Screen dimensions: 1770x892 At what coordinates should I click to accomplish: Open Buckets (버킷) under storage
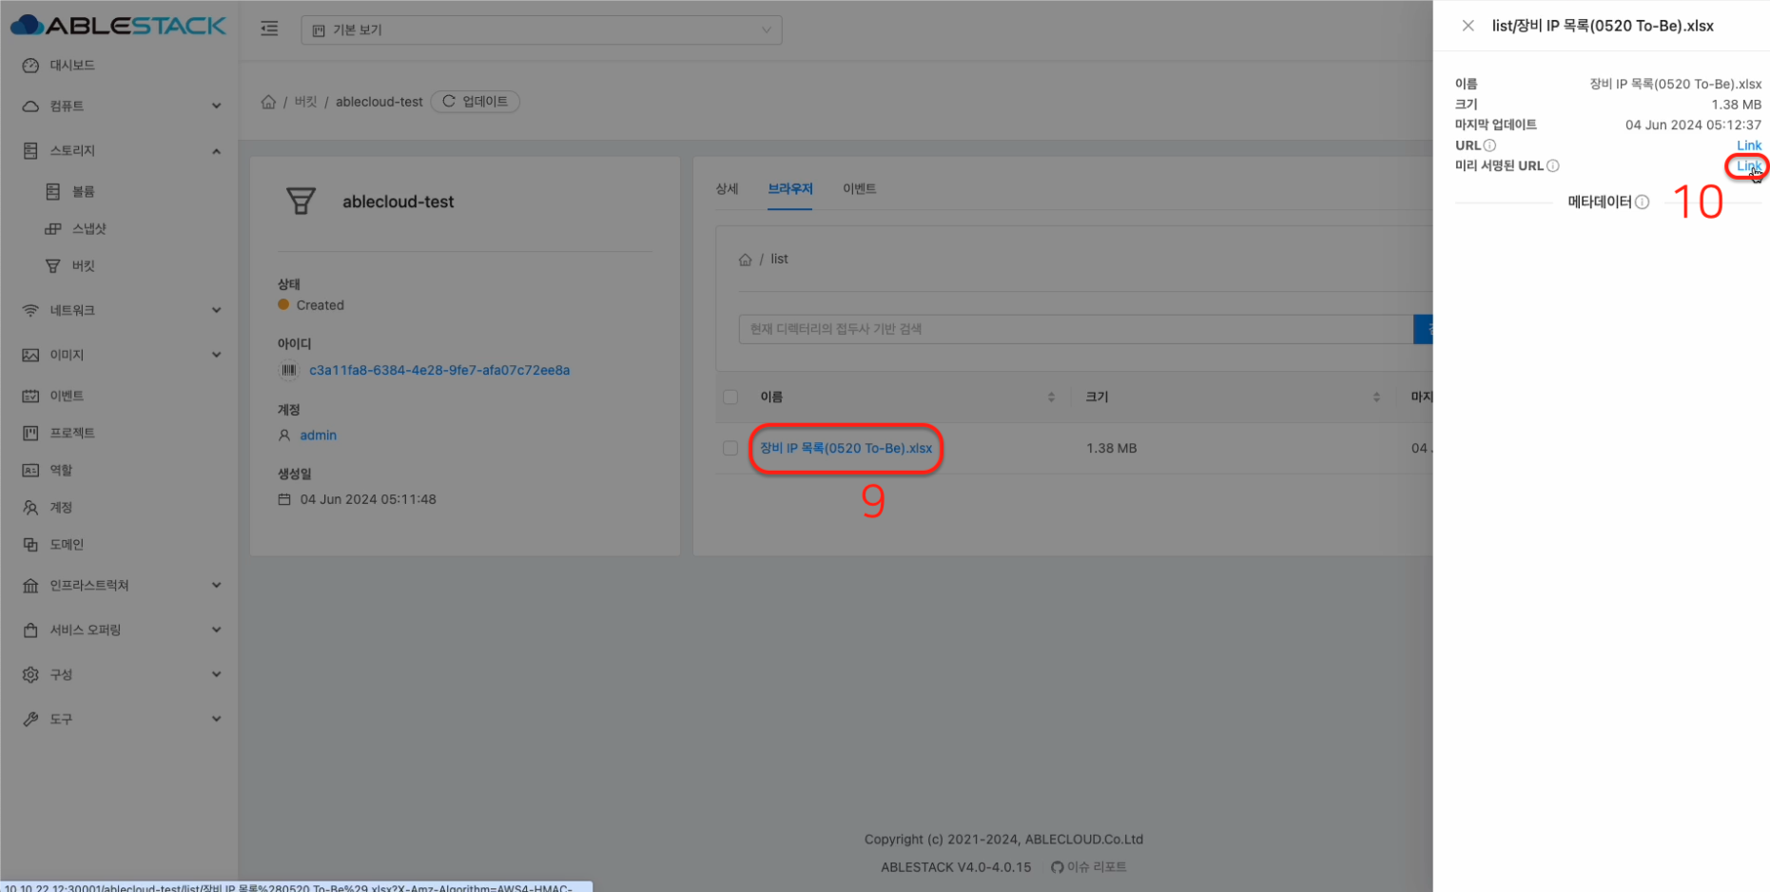point(84,266)
